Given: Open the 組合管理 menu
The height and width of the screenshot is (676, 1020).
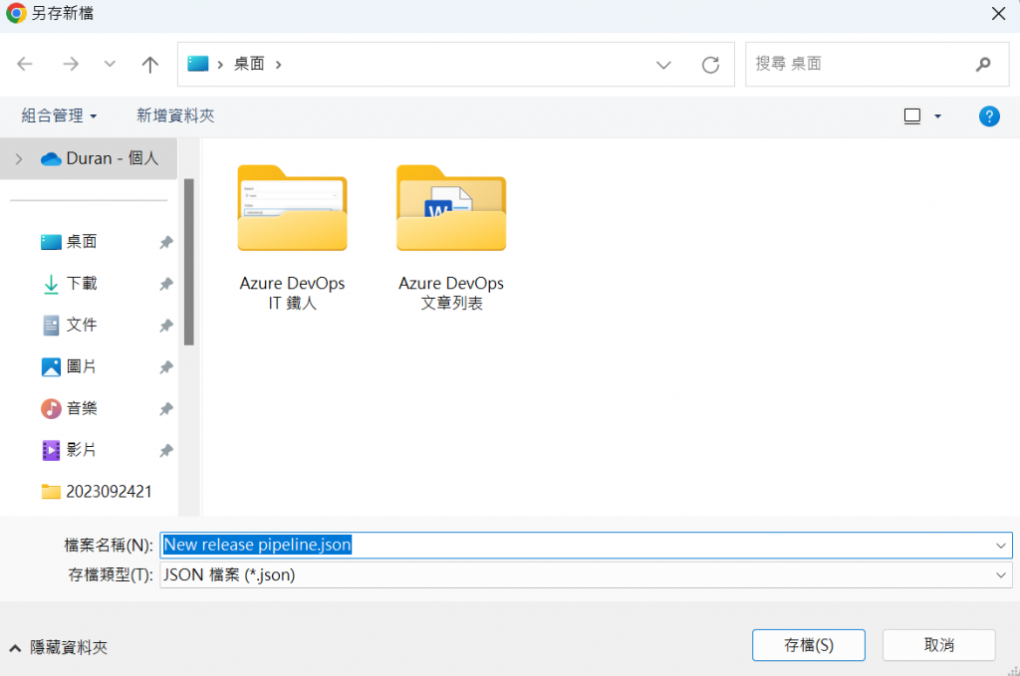Looking at the screenshot, I should pos(59,115).
